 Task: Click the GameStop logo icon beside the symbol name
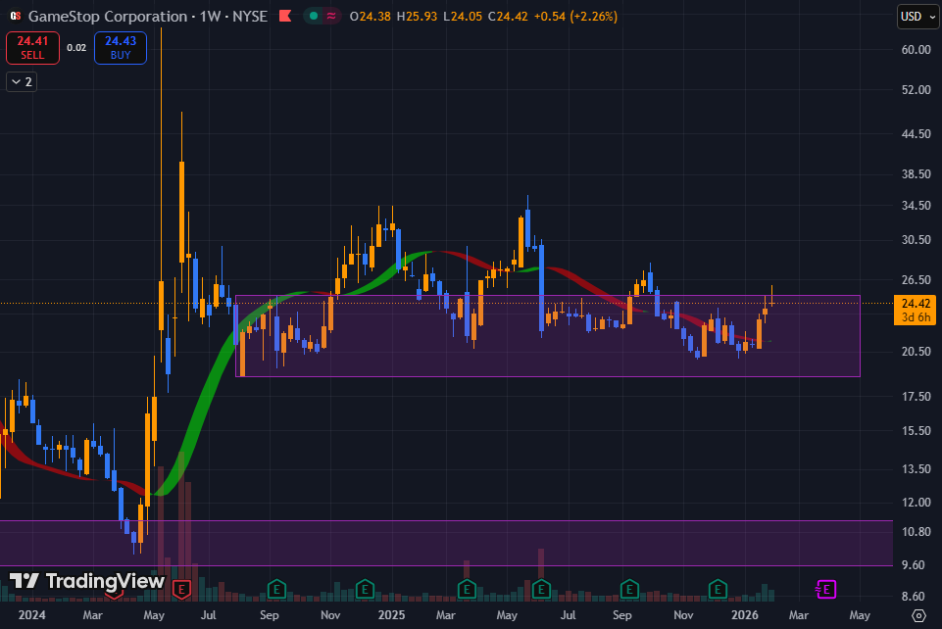[15, 17]
